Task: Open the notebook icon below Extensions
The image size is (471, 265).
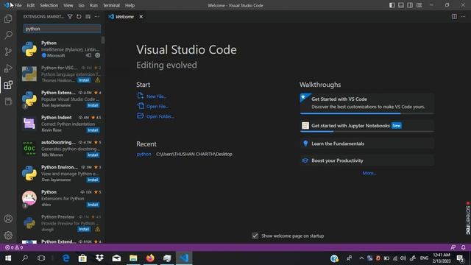Action: tap(8, 102)
